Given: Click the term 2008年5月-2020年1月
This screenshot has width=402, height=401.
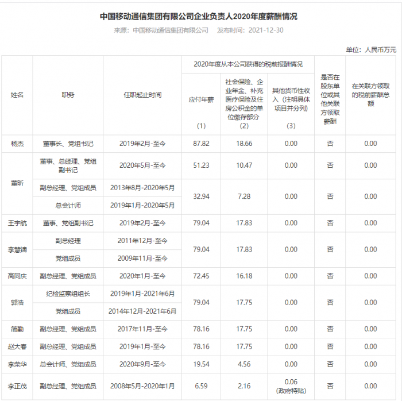Looking at the screenshot, I should 142,386.
